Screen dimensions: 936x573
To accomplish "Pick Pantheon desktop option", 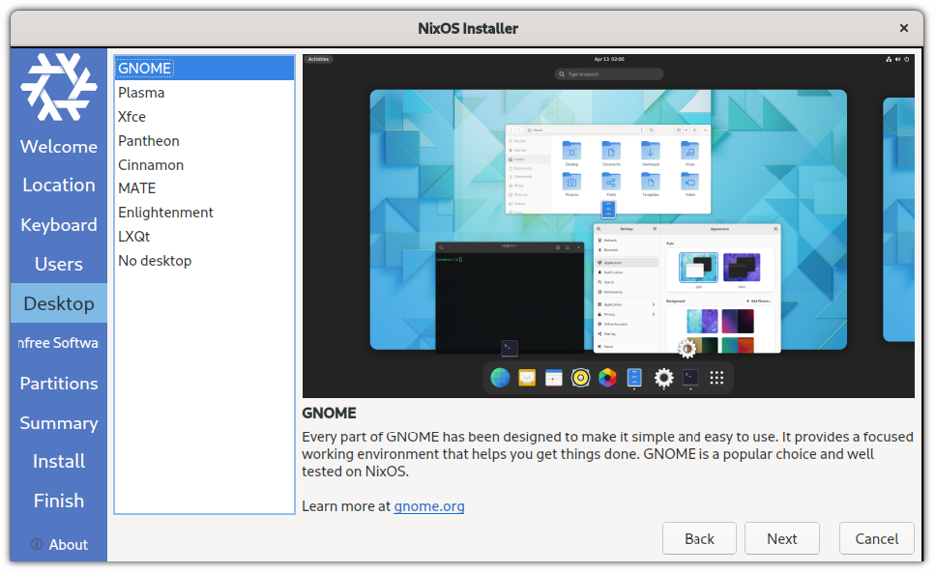I will pyautogui.click(x=204, y=141).
